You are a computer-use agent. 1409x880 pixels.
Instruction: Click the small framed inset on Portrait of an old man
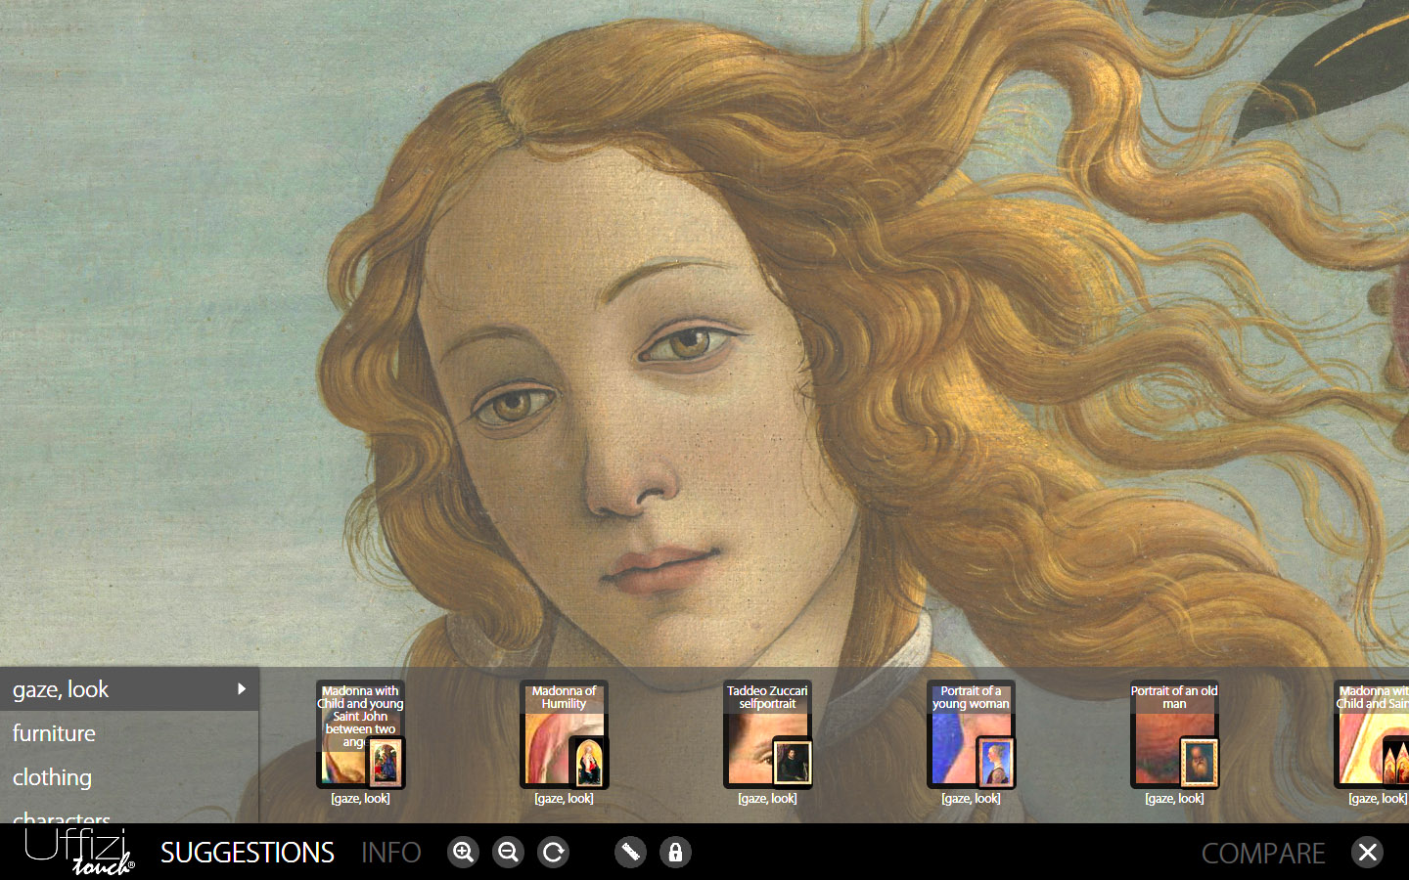coord(1199,762)
